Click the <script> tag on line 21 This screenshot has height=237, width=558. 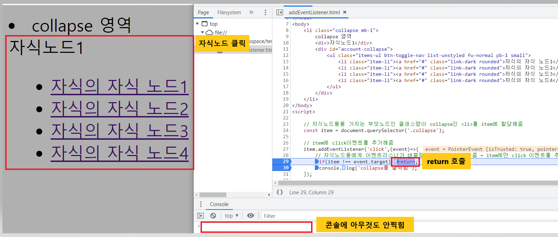(303, 112)
